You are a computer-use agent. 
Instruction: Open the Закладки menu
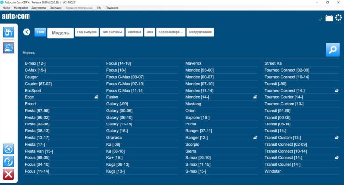[x=56, y=8]
